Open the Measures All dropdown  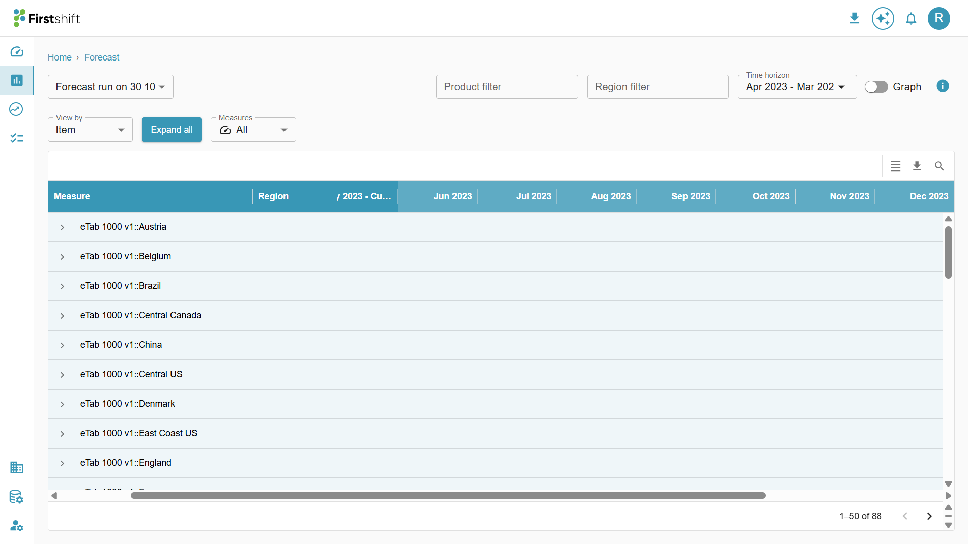coord(253,130)
